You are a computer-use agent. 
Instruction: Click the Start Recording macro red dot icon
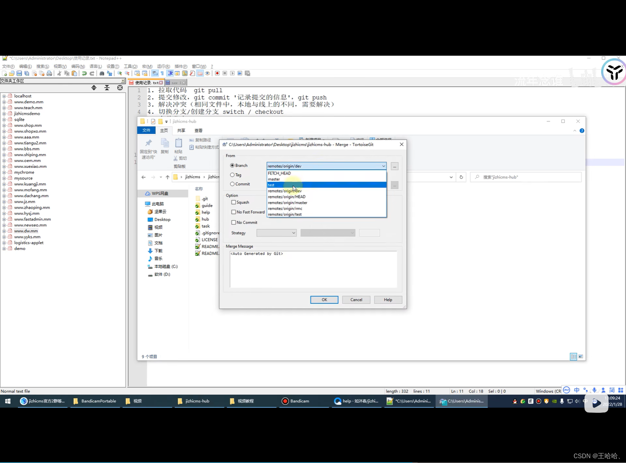coord(217,74)
